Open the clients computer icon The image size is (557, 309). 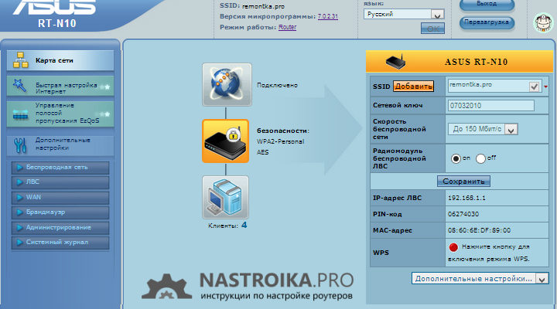[226, 197]
